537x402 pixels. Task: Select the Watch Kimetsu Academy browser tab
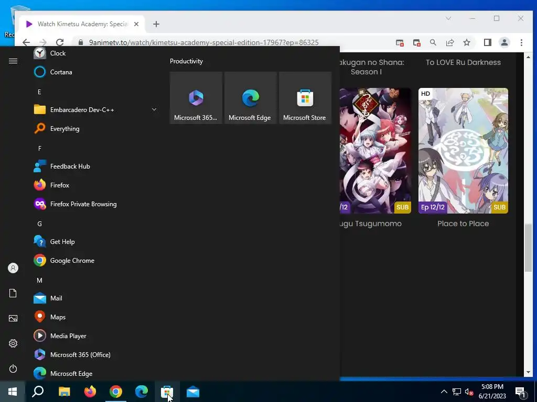click(x=82, y=24)
